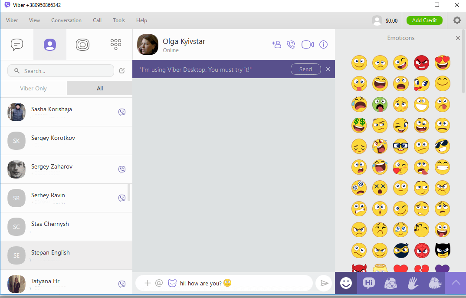Close the Emoticons panel
This screenshot has width=466, height=298.
[458, 38]
